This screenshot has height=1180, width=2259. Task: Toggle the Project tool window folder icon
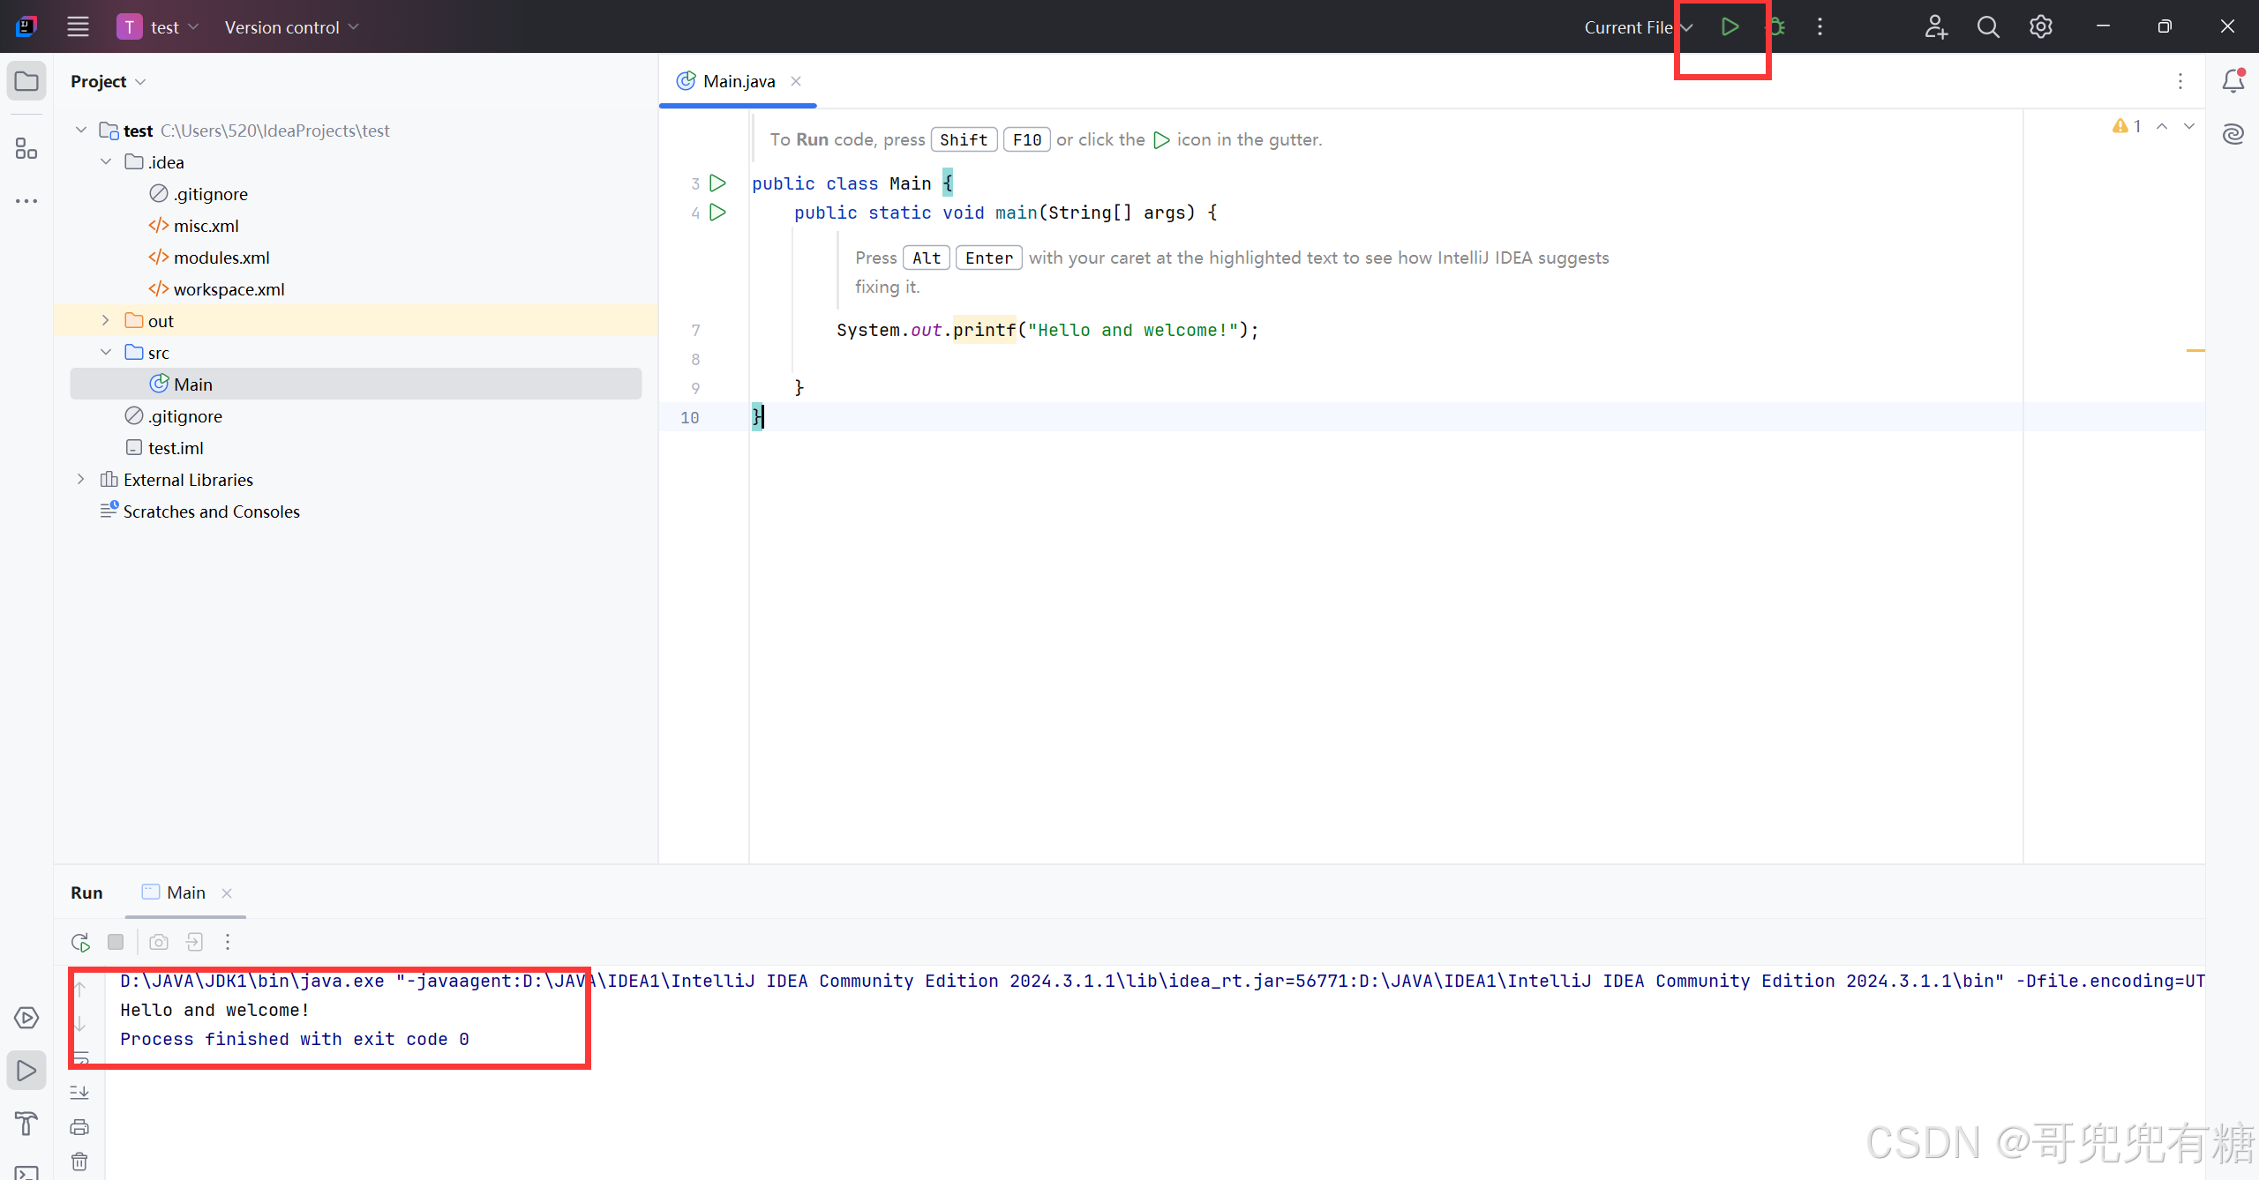coord(26,81)
